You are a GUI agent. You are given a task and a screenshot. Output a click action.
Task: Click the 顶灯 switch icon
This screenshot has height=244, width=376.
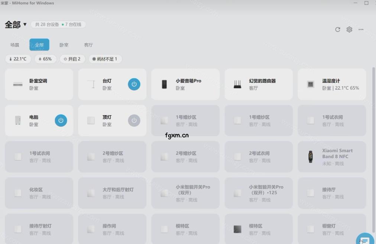coord(91,120)
